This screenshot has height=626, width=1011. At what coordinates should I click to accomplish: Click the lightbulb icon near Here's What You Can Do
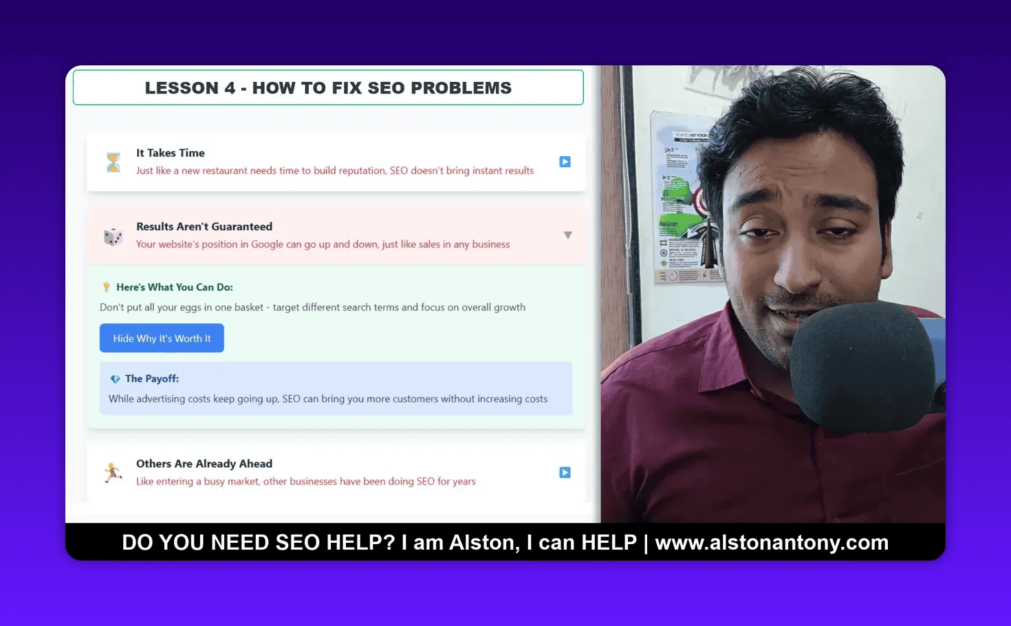click(x=107, y=287)
